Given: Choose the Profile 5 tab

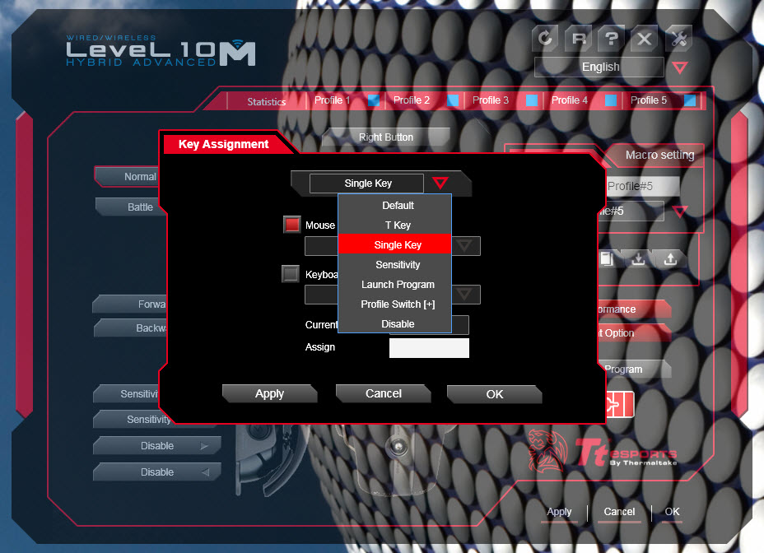Looking at the screenshot, I should click(x=648, y=100).
